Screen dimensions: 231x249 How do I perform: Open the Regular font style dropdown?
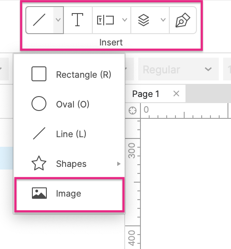pyautogui.click(x=178, y=69)
